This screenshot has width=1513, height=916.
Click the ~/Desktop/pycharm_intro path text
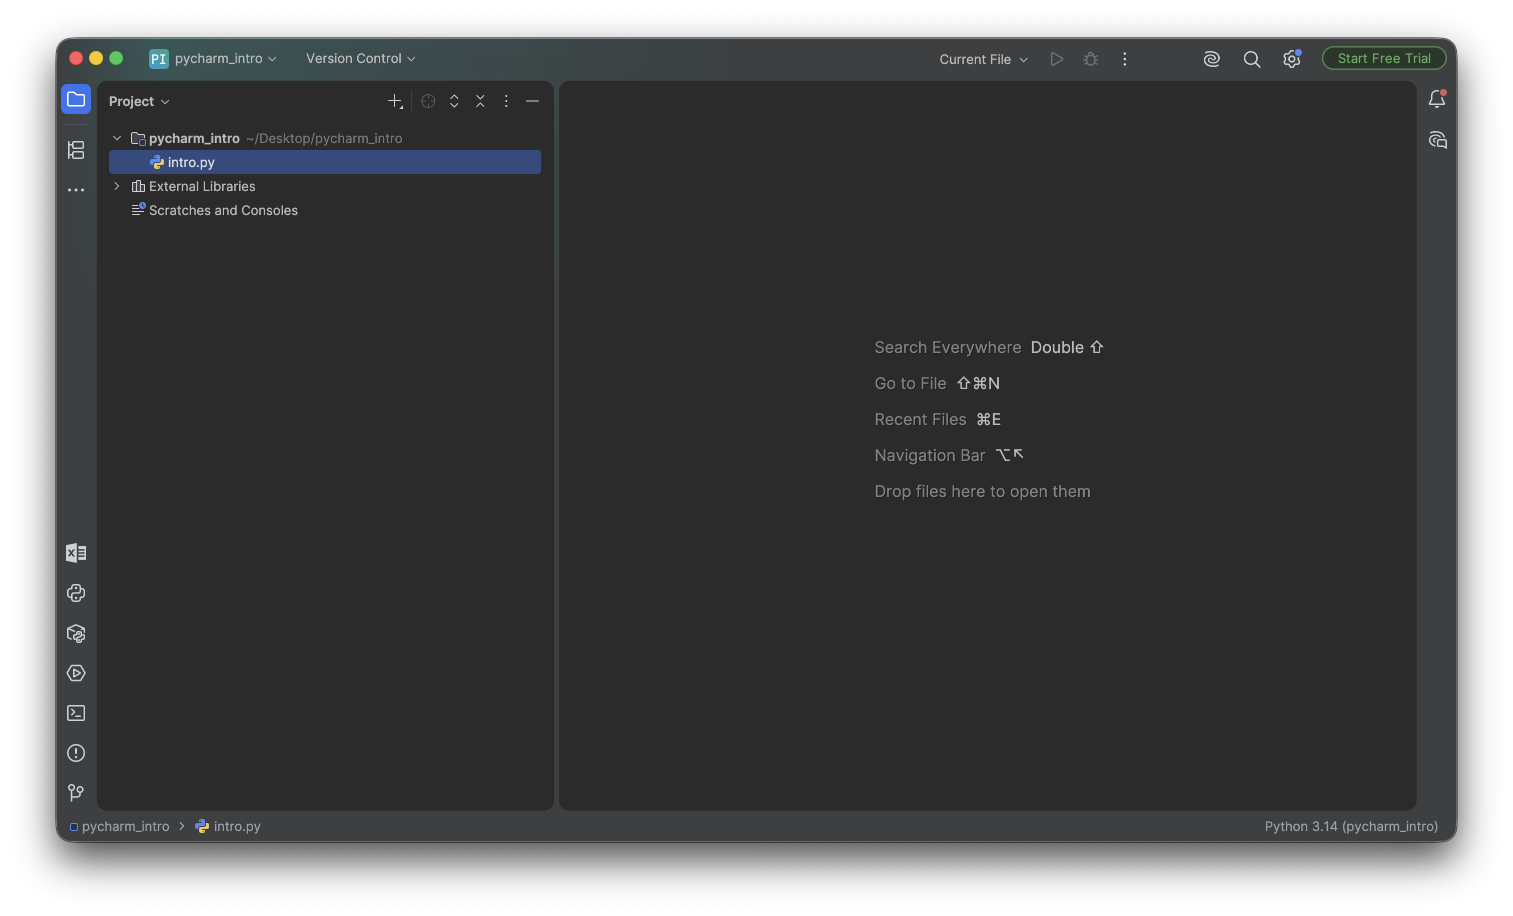coord(324,138)
